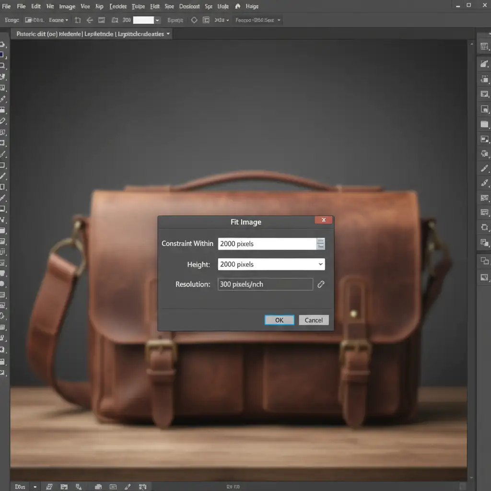Click the diamond shape icon in options bar

coord(194,20)
